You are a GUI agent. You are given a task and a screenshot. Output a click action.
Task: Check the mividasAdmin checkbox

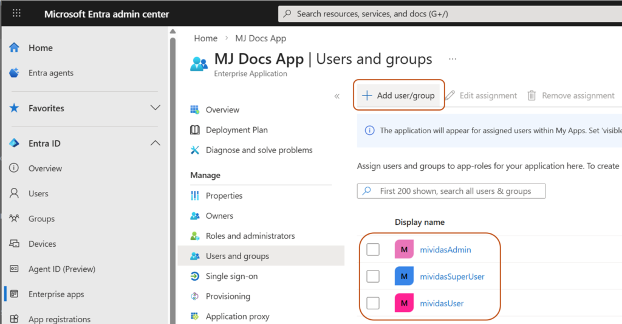(373, 250)
